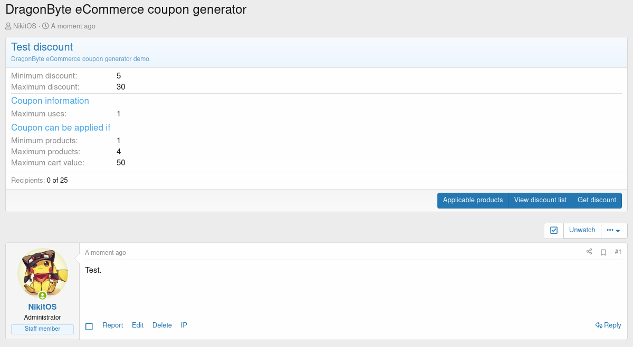
Task: Edit the Test post
Action: [x=138, y=325]
